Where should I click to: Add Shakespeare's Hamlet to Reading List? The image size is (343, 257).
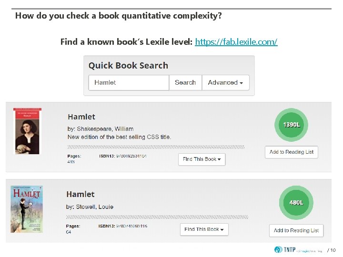point(292,152)
